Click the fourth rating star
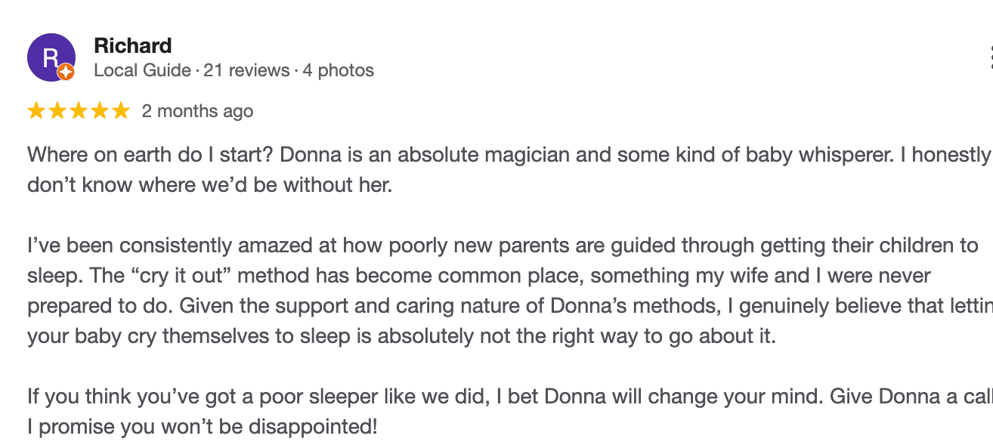This screenshot has height=448, width=993. 100,112
